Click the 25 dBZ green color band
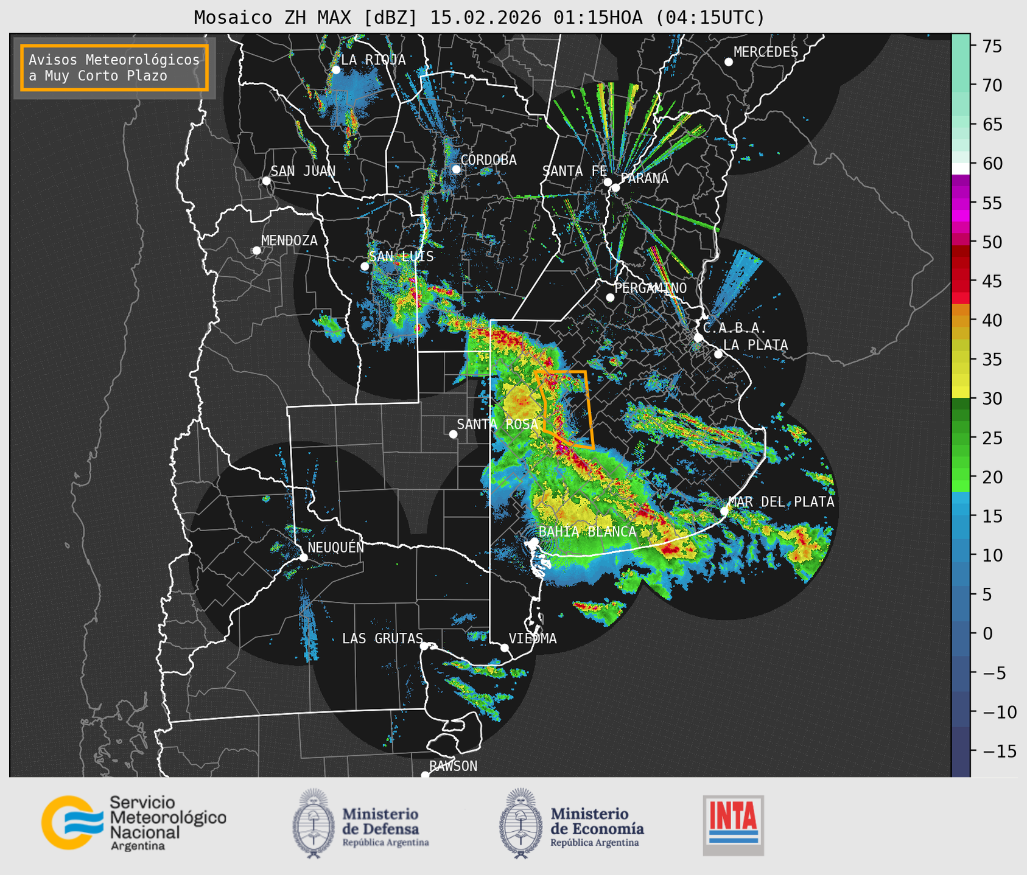Screen dimensions: 1027x875 click(x=961, y=437)
